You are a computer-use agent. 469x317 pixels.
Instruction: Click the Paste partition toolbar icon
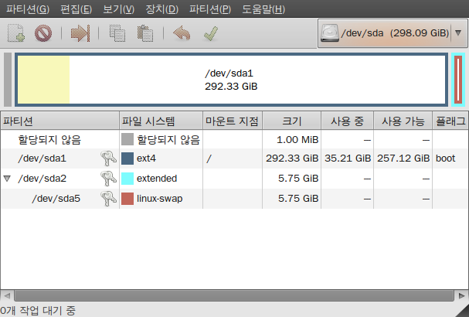point(144,33)
